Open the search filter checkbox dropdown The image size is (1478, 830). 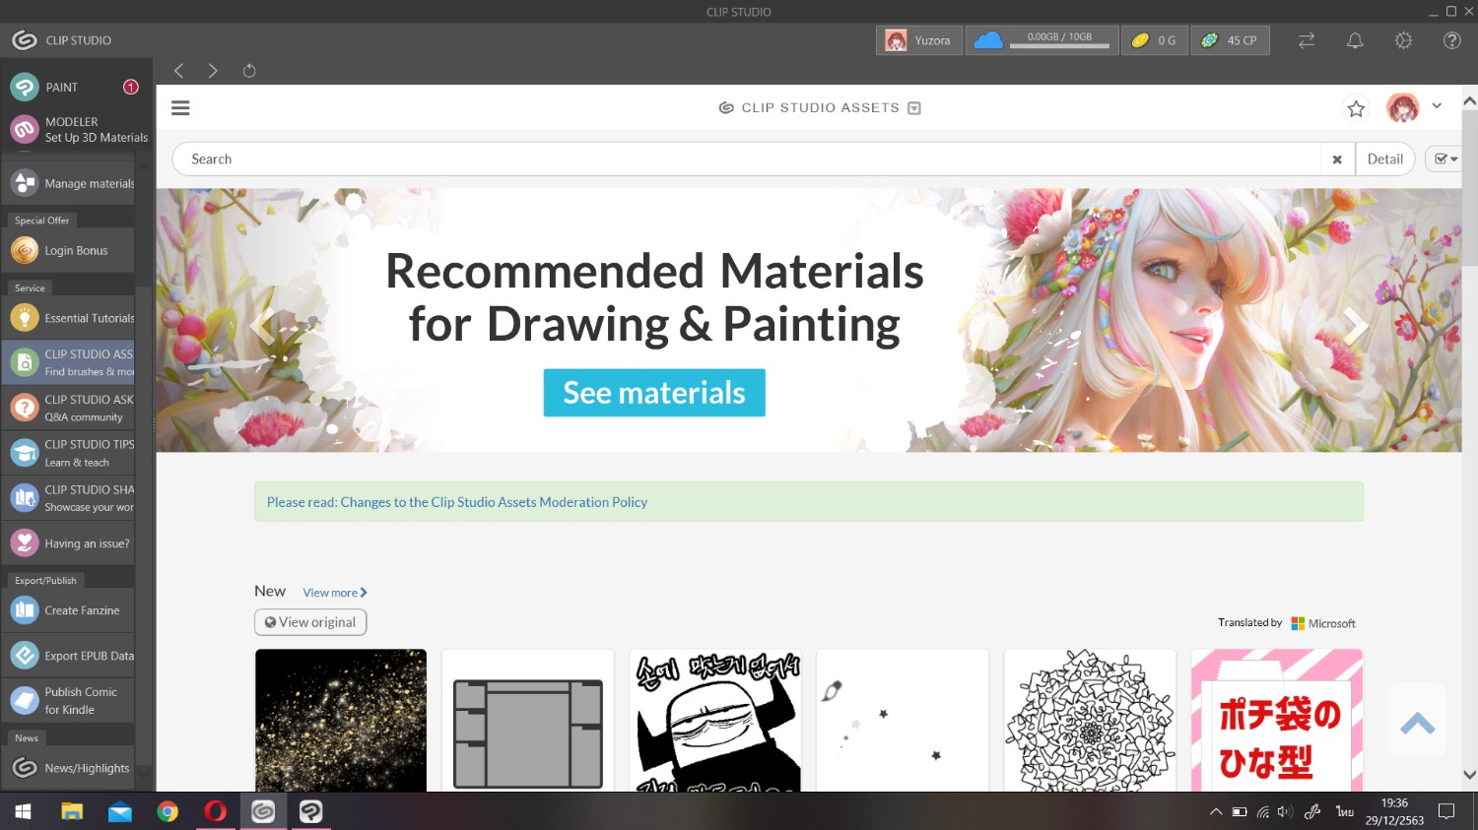pos(1445,159)
